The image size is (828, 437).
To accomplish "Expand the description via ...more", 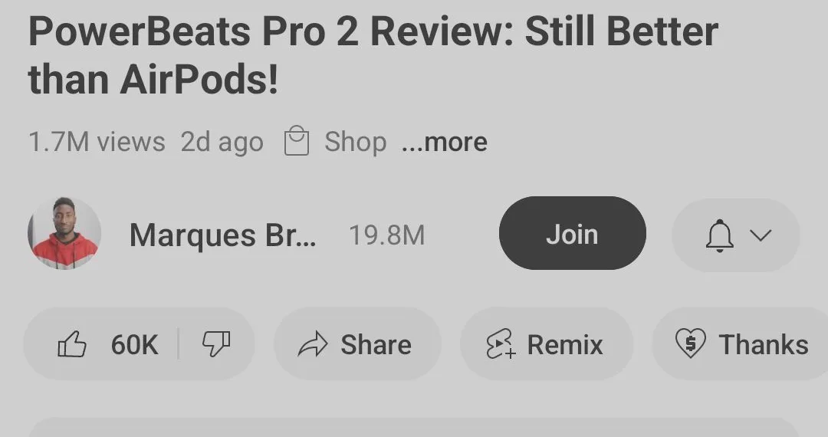I will click(444, 142).
